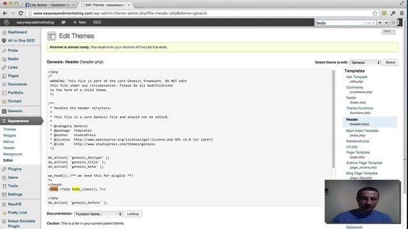The width and height of the screenshot is (408, 229).
Task: Open the Blog Page Template file
Action: pos(361,173)
